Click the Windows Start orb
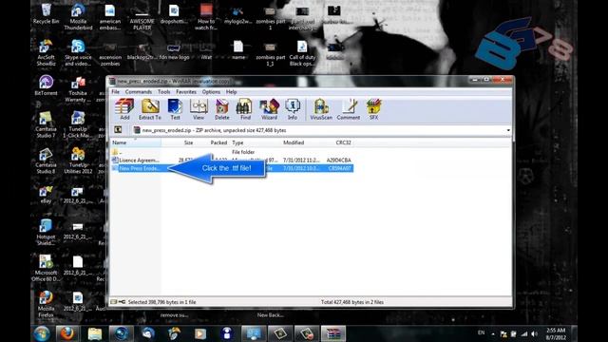Image resolution: width=608 pixels, height=342 pixels. (x=42, y=333)
